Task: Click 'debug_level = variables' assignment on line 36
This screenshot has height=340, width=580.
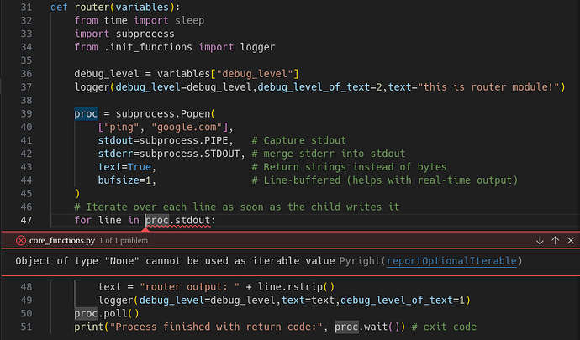Action: tap(187, 74)
